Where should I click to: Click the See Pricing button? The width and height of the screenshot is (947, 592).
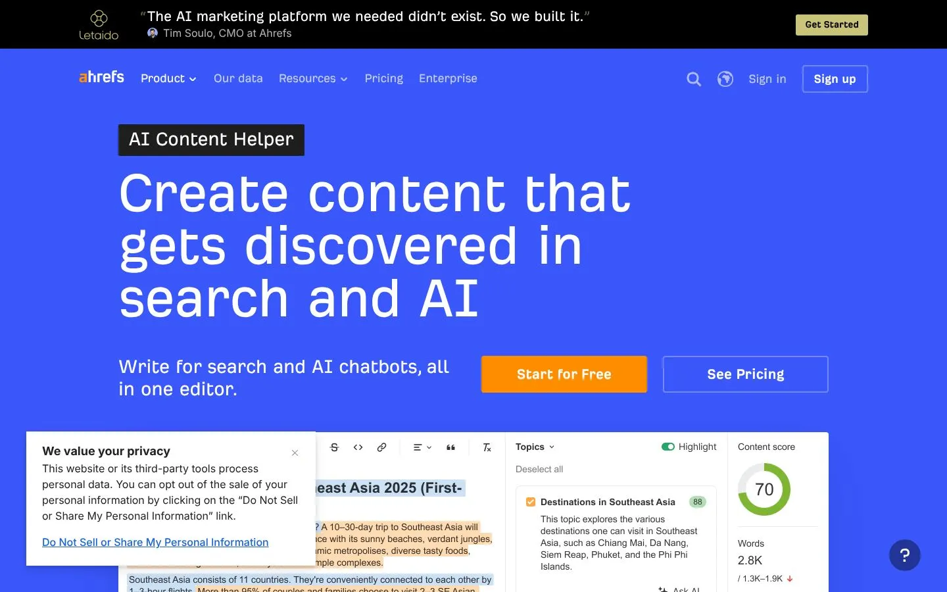[x=746, y=374]
